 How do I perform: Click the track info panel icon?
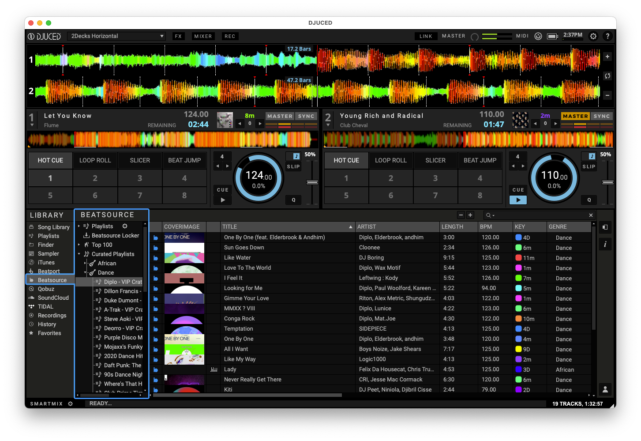tap(605, 244)
